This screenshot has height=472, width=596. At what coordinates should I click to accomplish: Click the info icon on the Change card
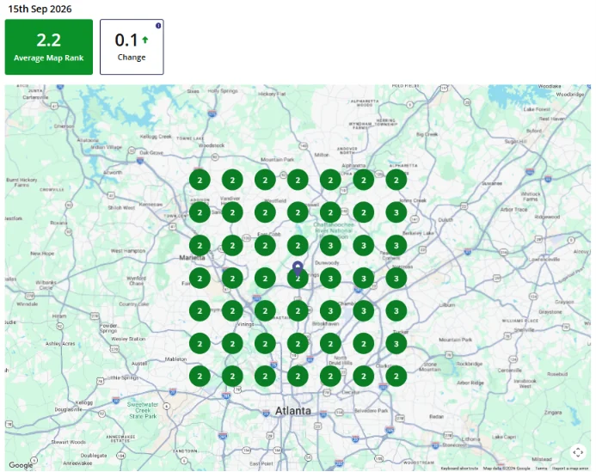158,26
